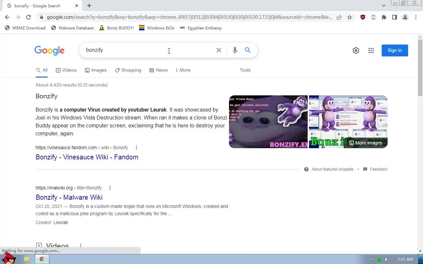Open a new browser tab
The width and height of the screenshot is (423, 264).
(89, 6)
